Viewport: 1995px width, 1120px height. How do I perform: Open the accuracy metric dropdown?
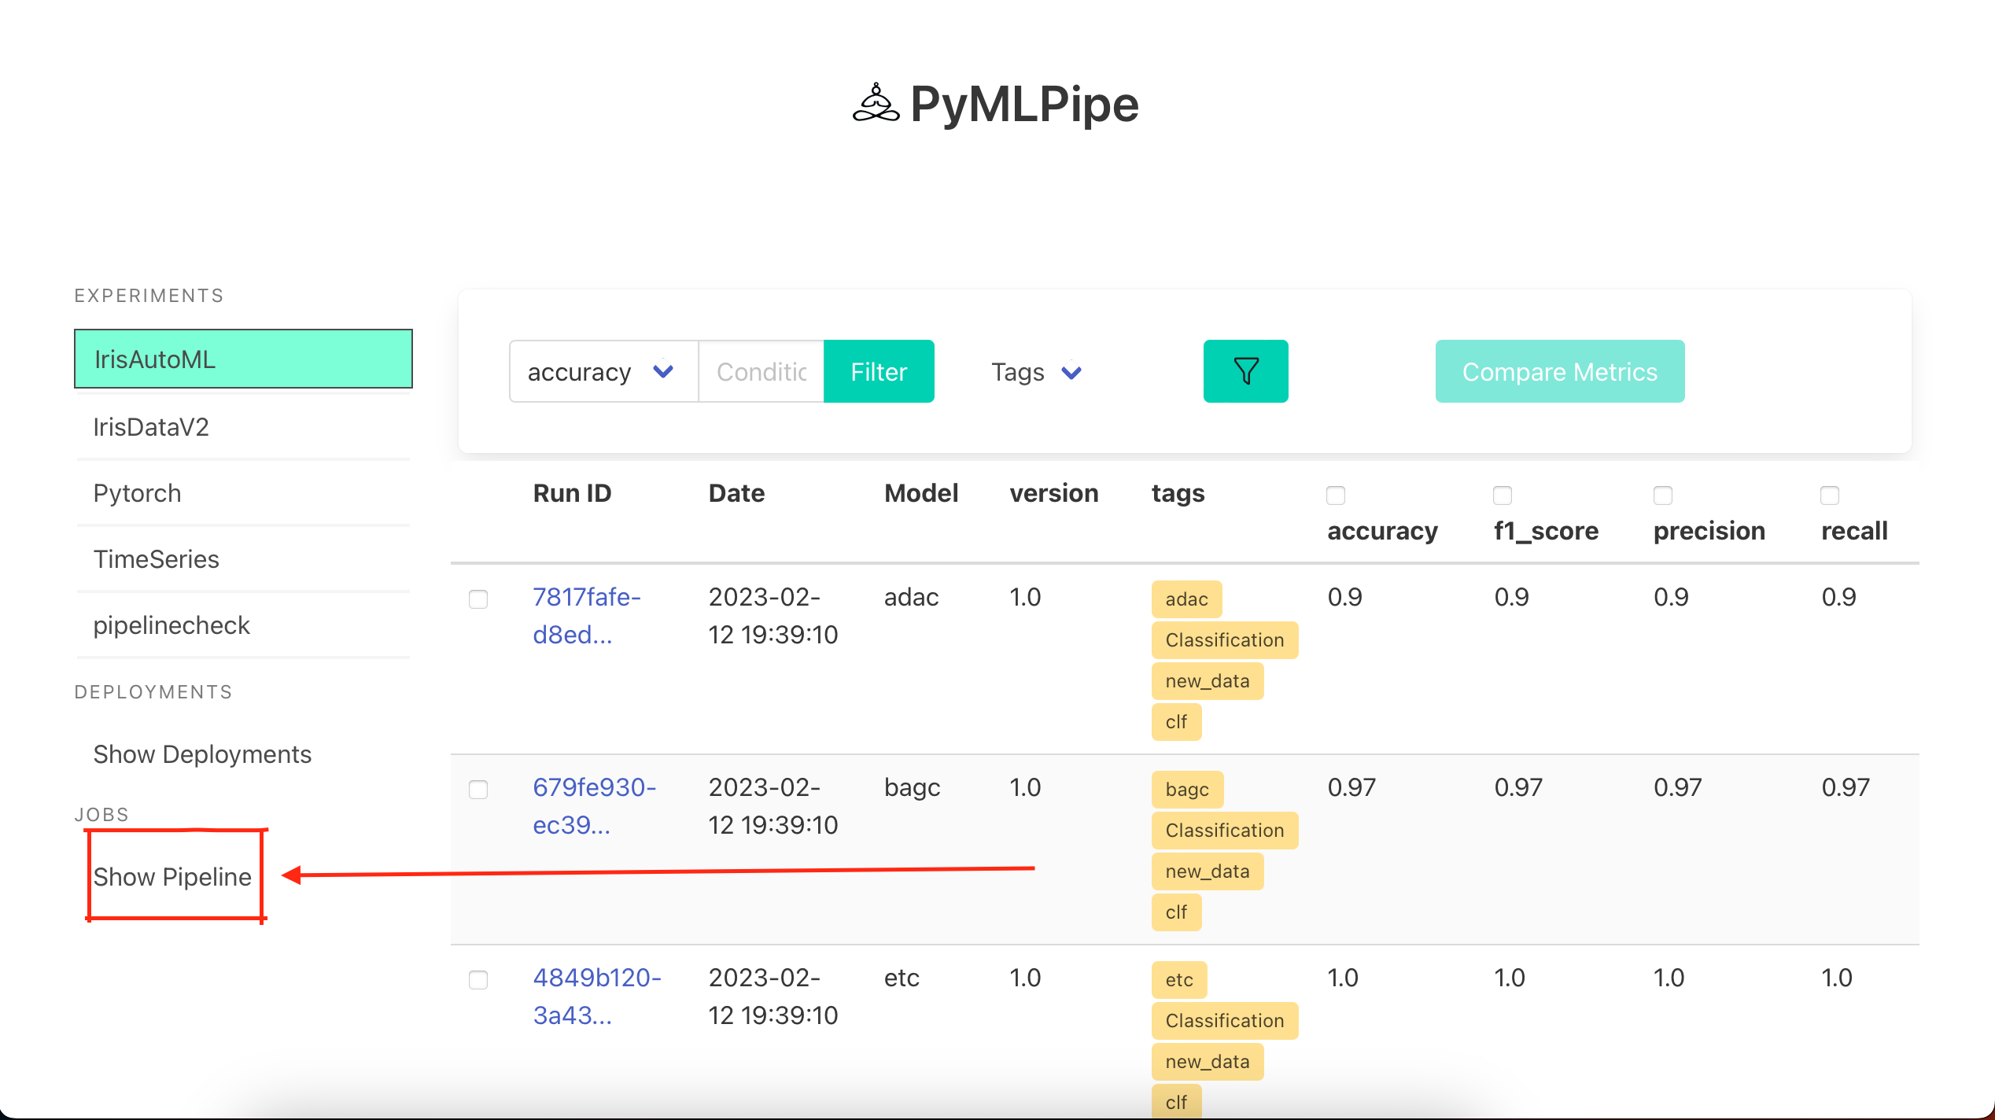[x=602, y=371]
